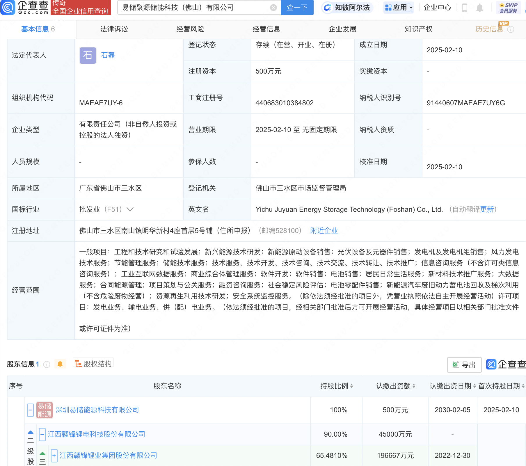Expand the 批发业 (F51) industry dropdown
The width and height of the screenshot is (526, 466).
130,209
